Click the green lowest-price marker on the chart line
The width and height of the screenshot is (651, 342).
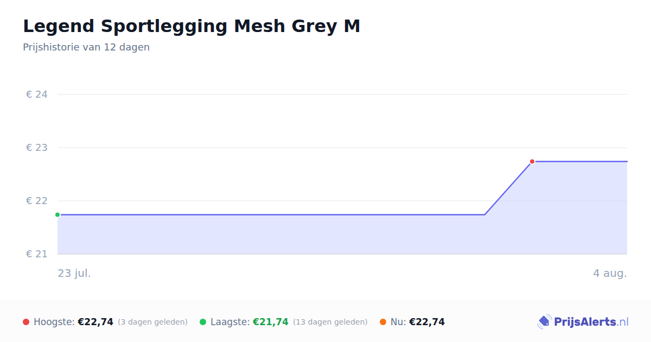click(x=58, y=214)
